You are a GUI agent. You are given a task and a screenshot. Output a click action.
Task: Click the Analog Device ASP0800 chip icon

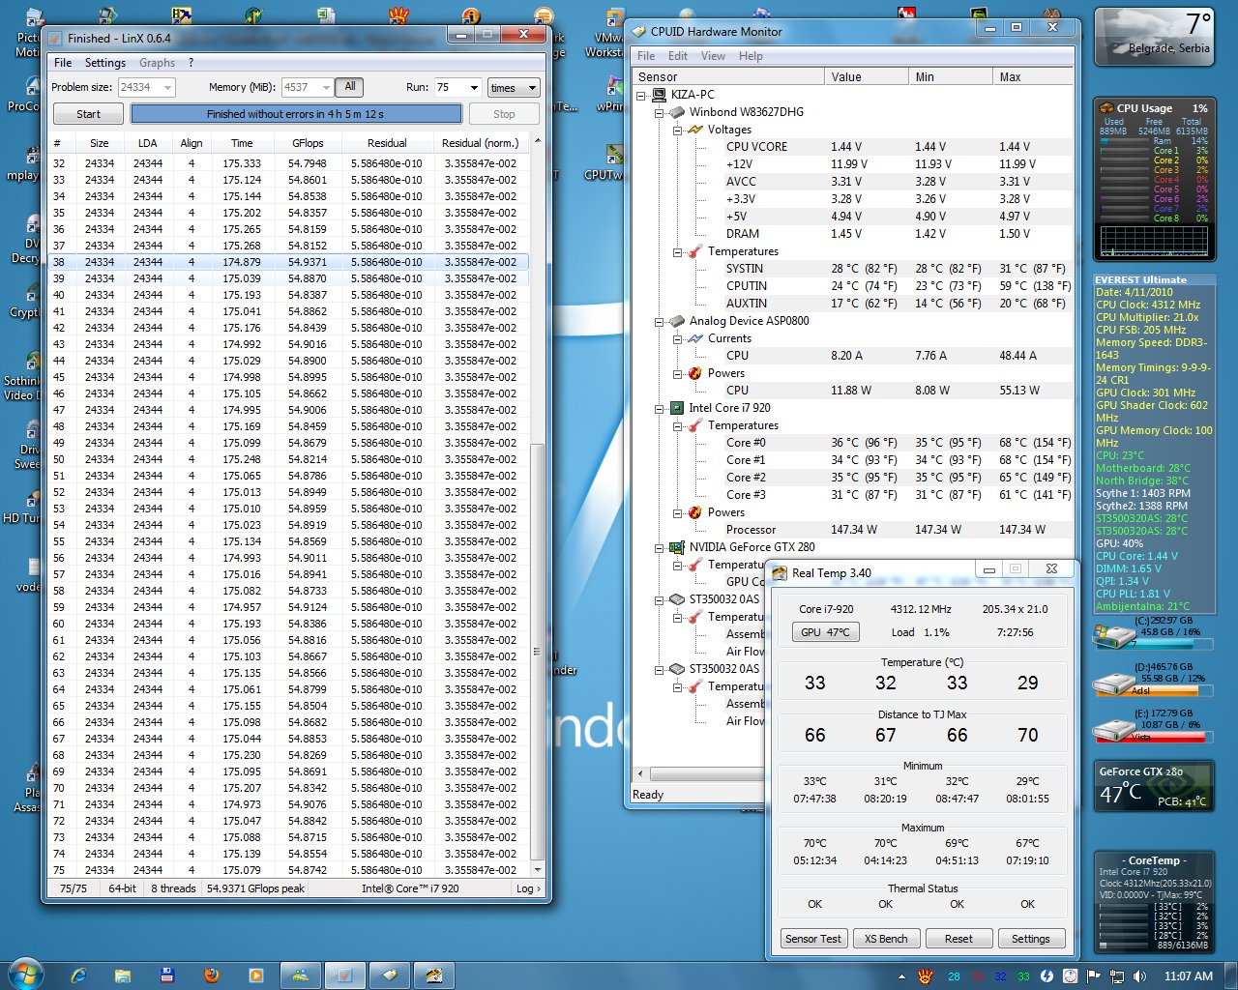point(677,321)
